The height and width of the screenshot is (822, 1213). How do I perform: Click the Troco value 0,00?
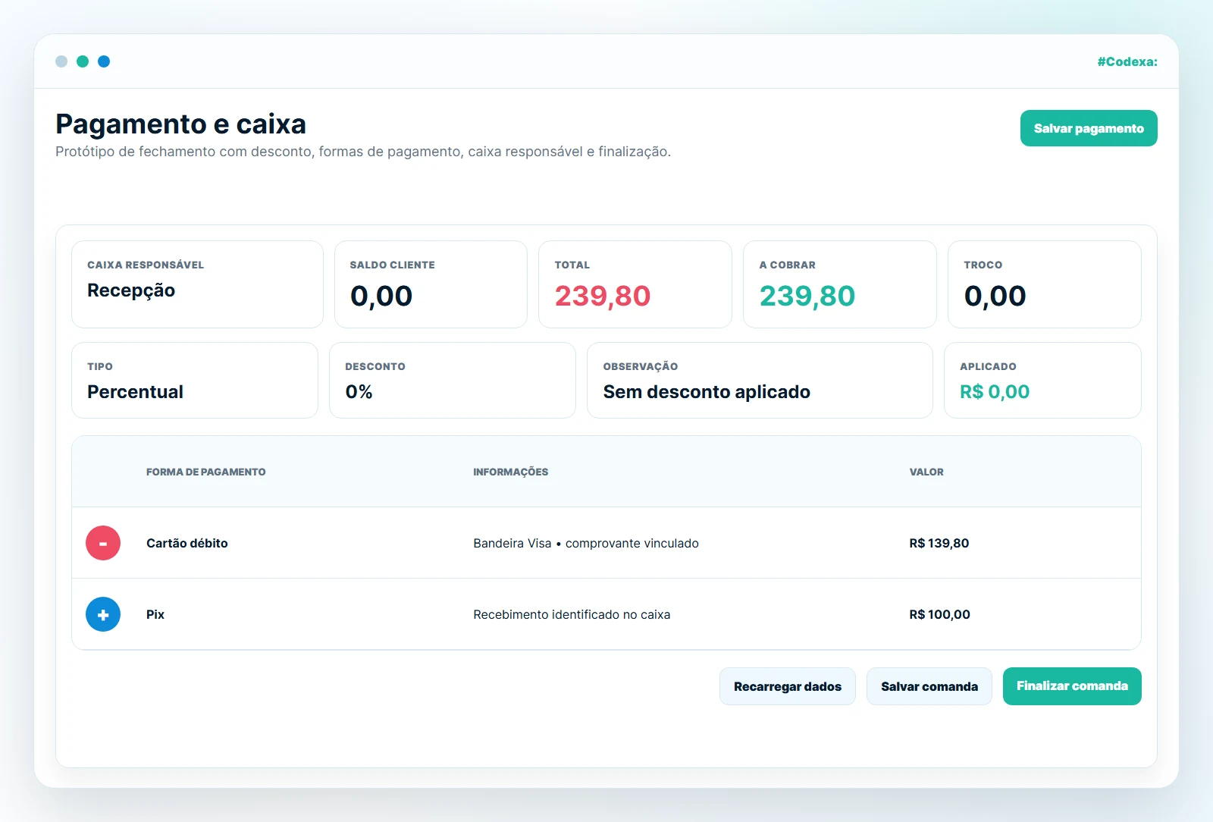click(995, 296)
